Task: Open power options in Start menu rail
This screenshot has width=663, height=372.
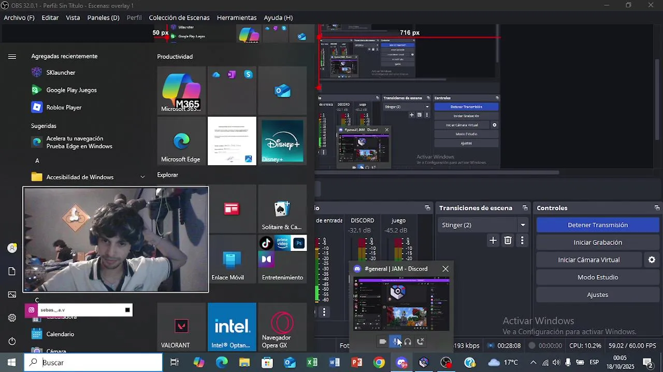Action: point(12,341)
